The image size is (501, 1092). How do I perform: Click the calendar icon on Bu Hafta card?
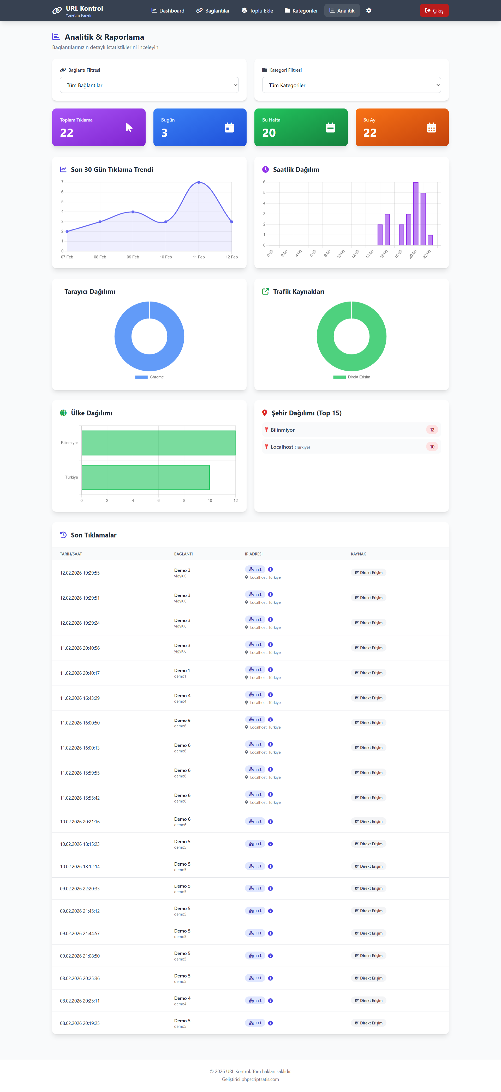pos(330,128)
